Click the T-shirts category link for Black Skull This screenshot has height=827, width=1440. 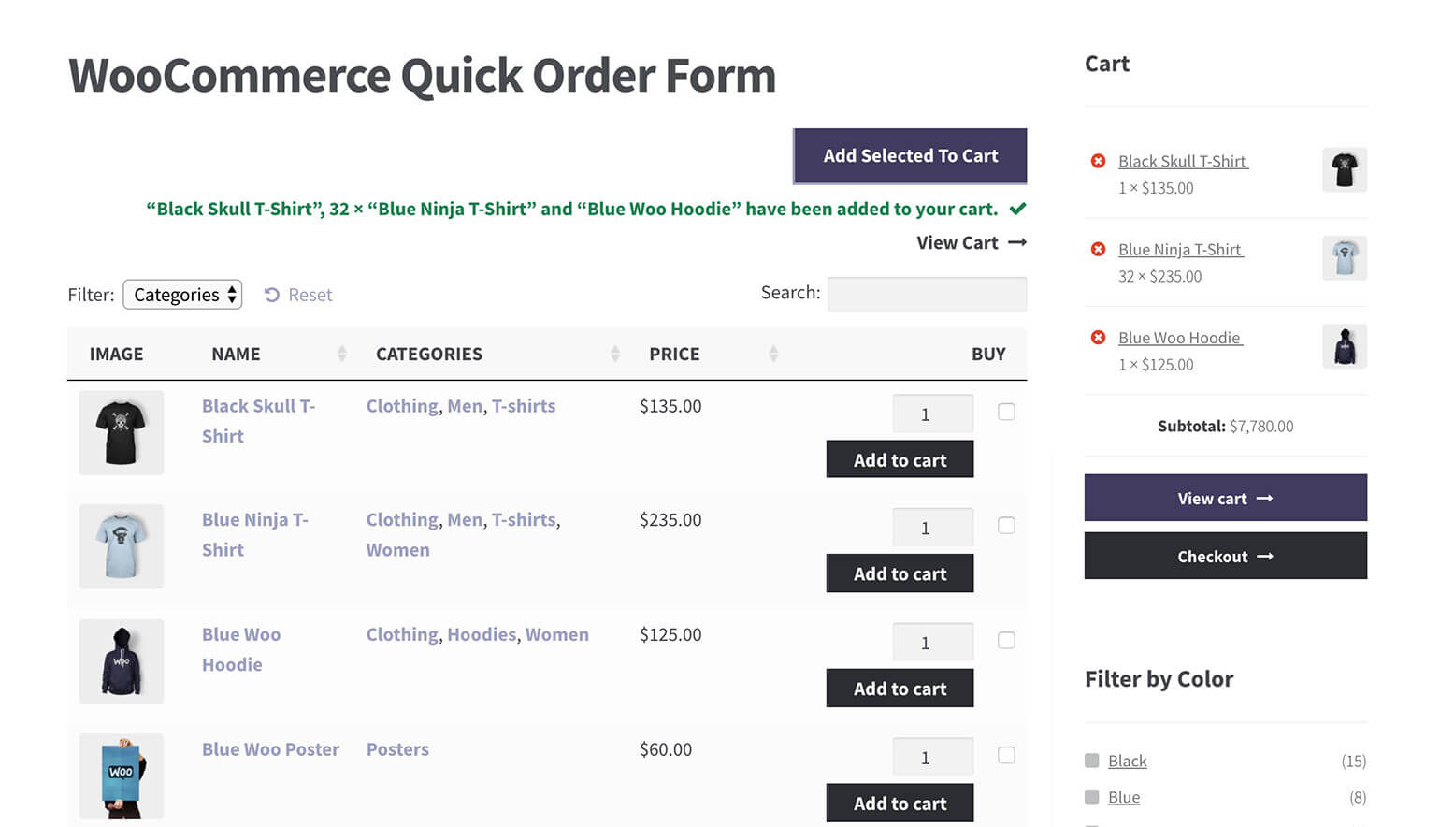point(524,406)
